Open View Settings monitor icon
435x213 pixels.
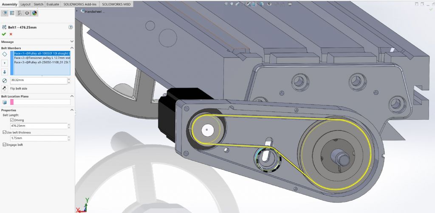coord(290,4)
